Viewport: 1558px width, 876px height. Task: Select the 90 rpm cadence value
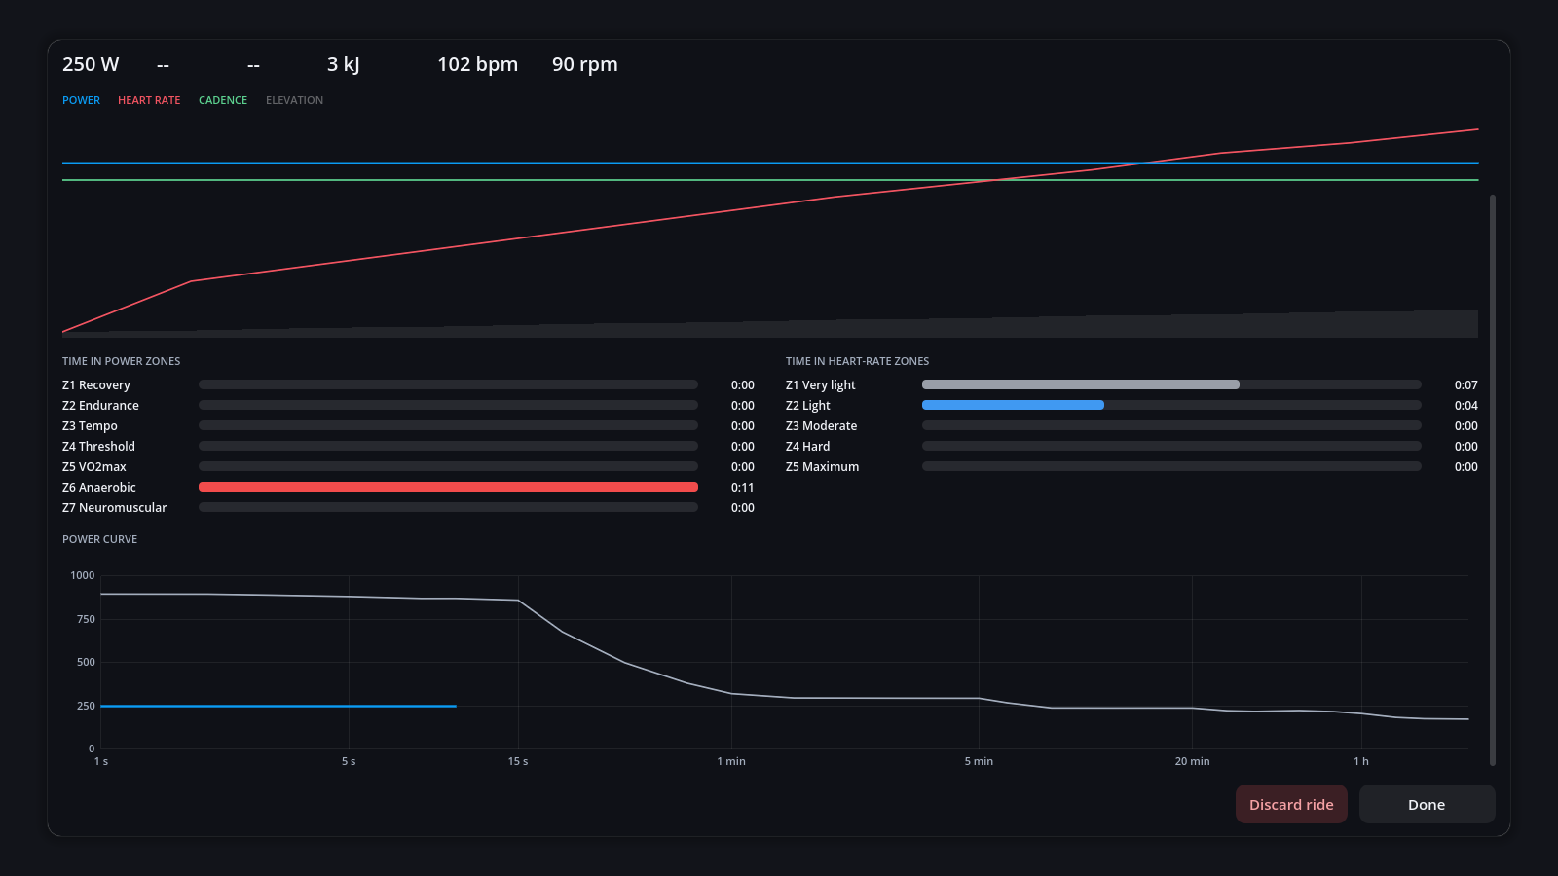coord(584,64)
